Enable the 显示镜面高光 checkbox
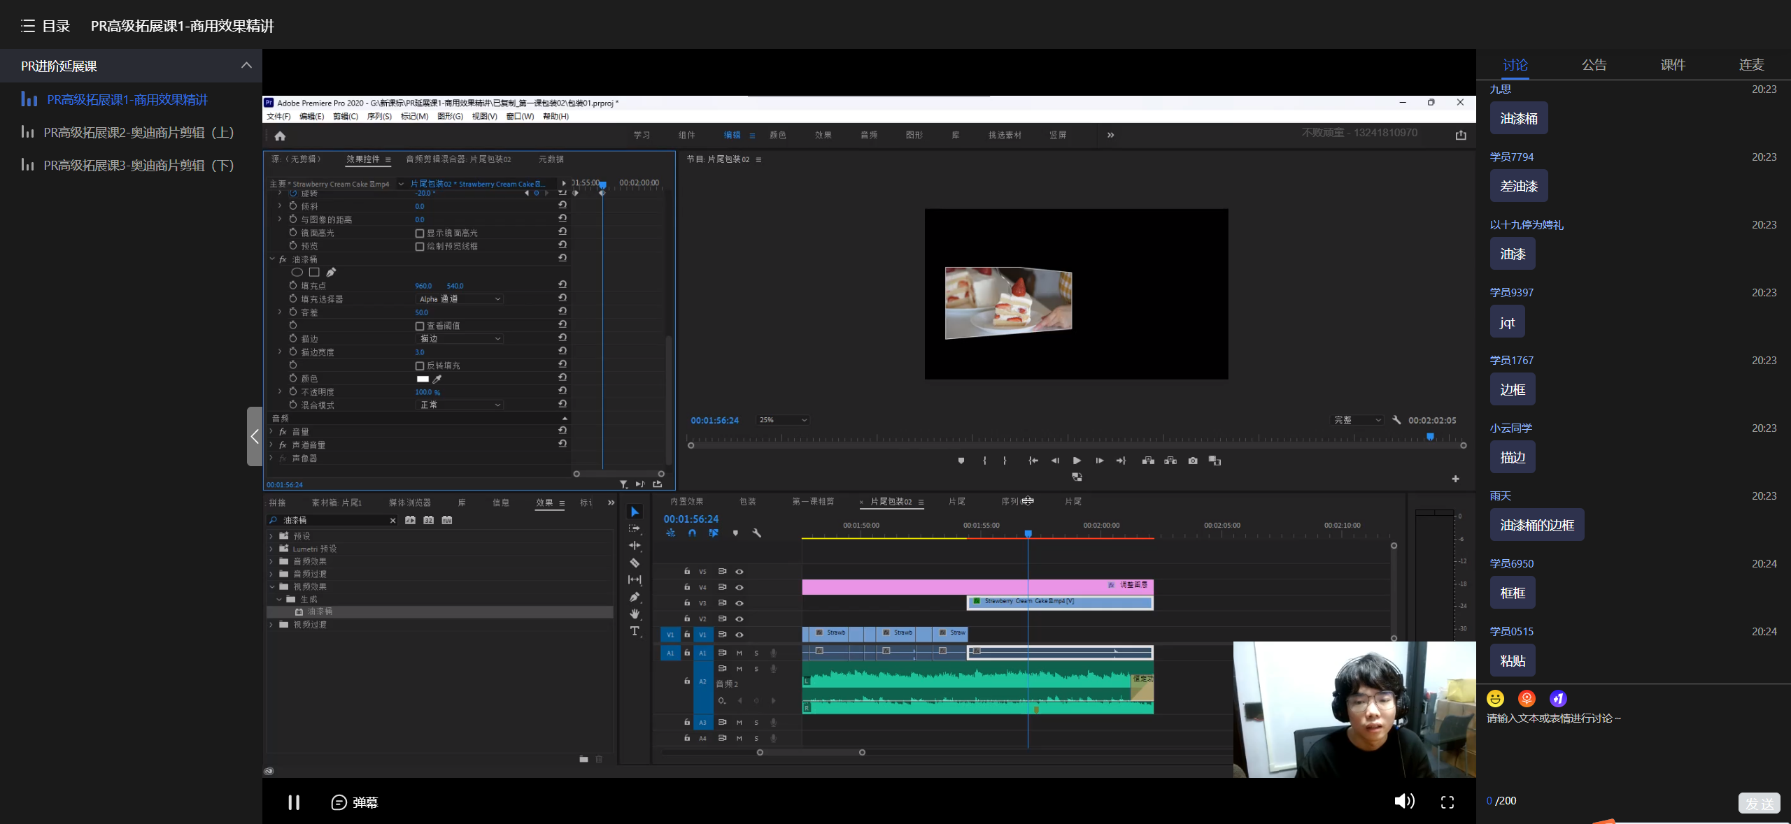 (420, 233)
